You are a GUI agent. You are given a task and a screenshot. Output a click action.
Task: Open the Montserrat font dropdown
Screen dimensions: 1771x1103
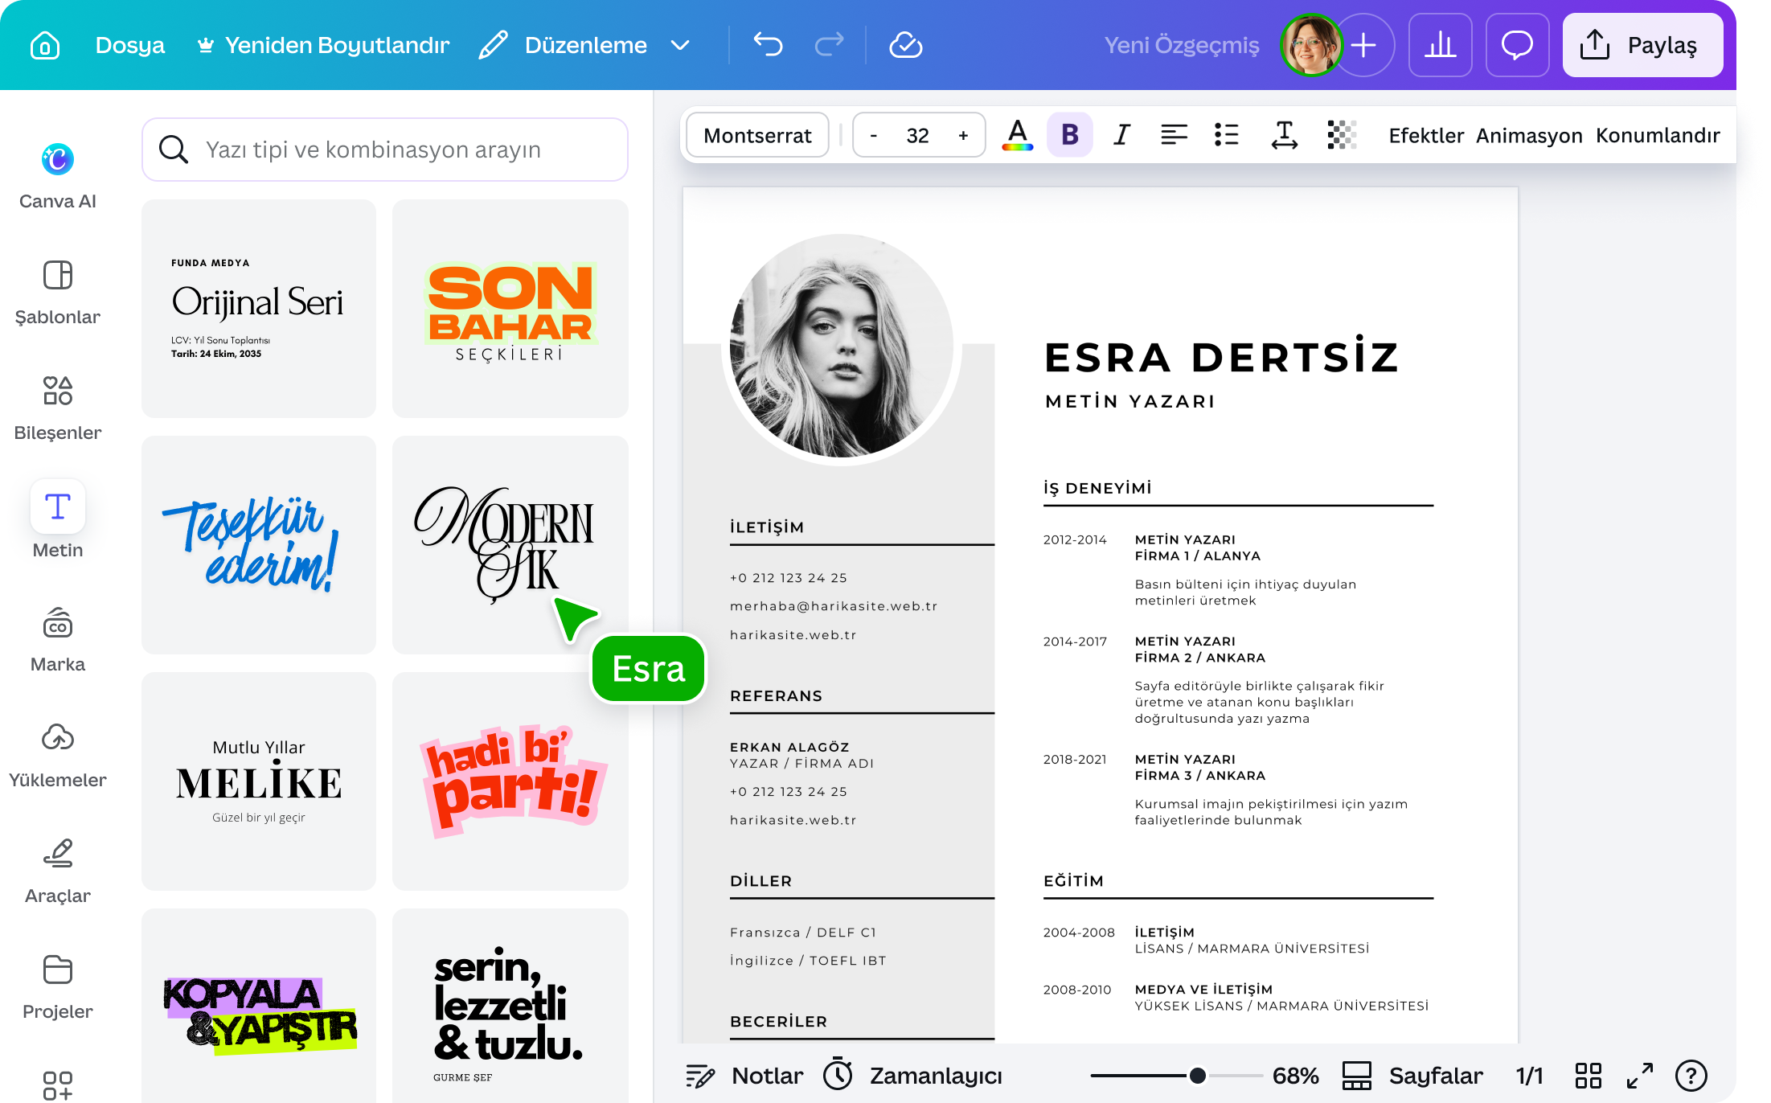[x=757, y=135]
